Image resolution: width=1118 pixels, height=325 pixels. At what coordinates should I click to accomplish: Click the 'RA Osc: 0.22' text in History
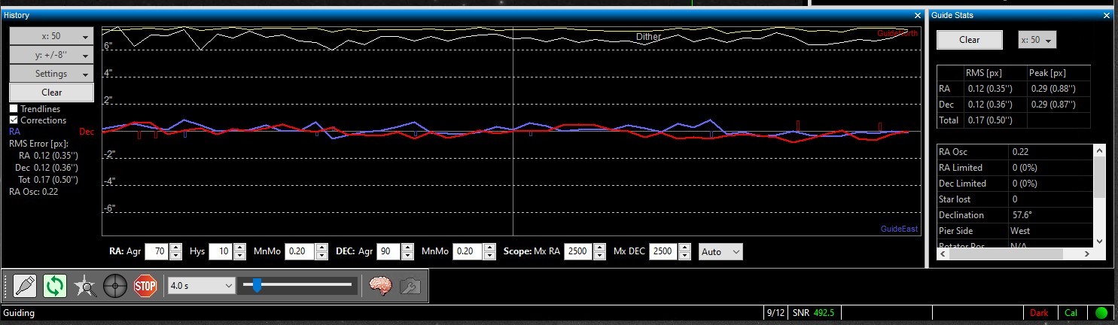coord(35,192)
